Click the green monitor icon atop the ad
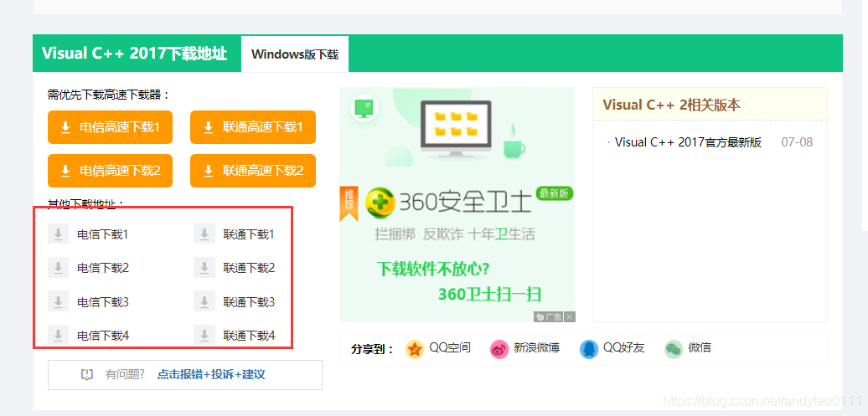 tap(364, 107)
